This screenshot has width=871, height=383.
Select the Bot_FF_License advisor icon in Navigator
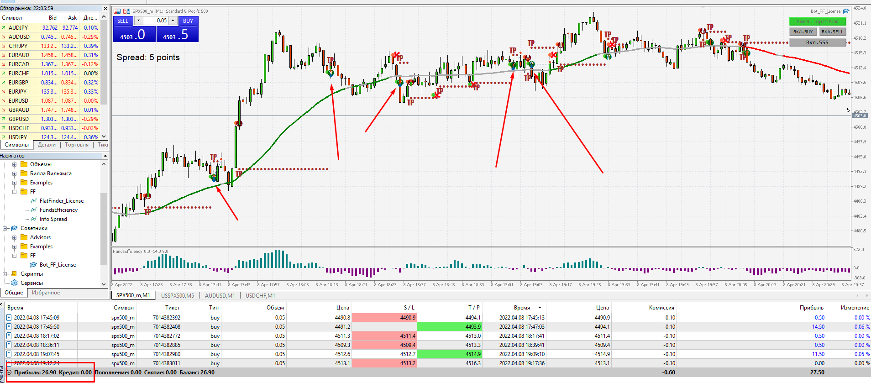pyautogui.click(x=33, y=265)
